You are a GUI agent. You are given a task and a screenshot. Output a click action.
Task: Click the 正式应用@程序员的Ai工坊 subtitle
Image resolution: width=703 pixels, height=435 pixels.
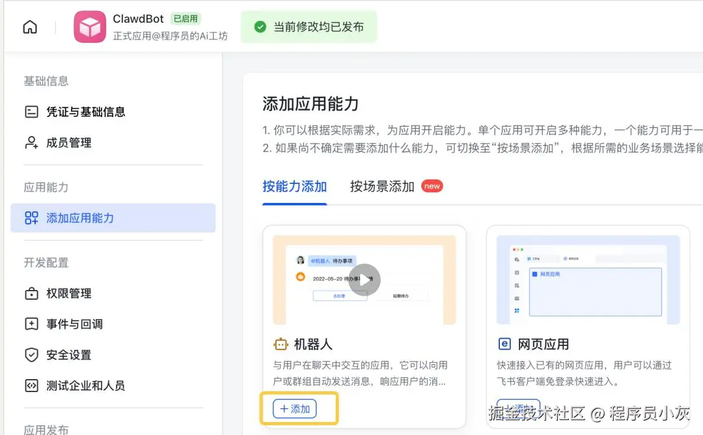click(171, 36)
